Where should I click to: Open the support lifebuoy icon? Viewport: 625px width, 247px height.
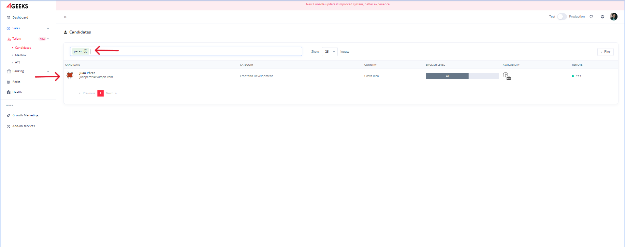point(602,17)
